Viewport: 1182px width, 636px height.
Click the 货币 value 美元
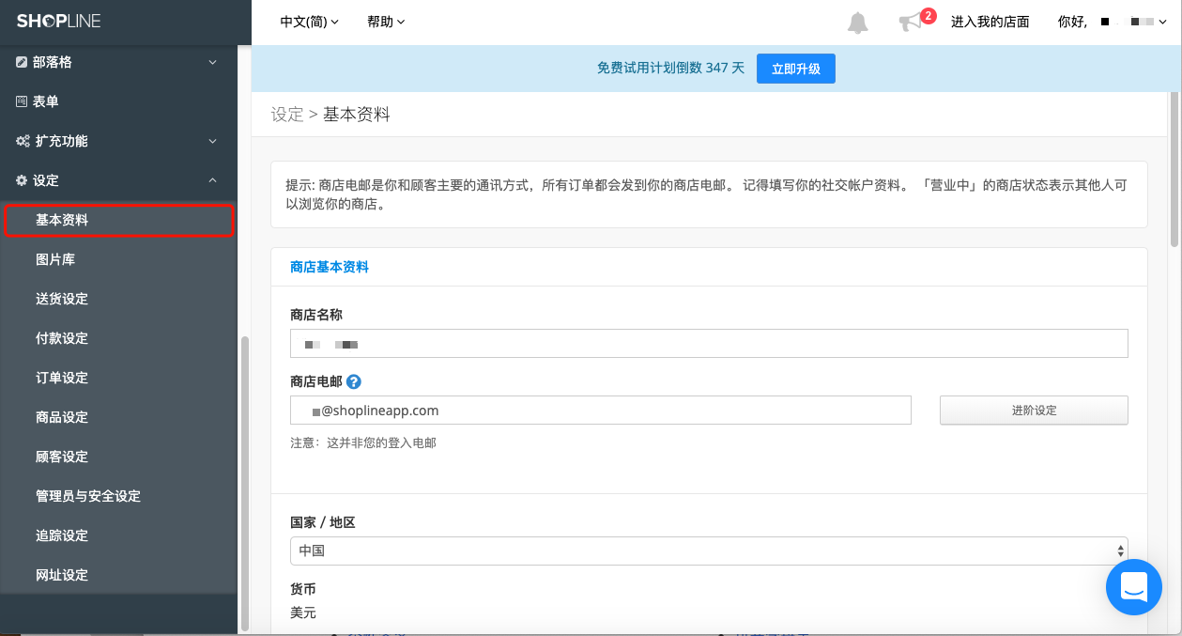[303, 613]
